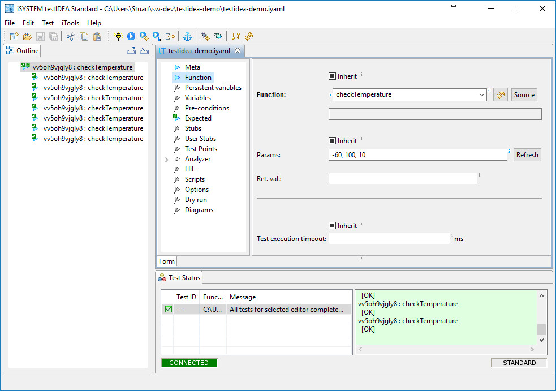
Task: Expand the Analyzer section in the tree
Action: tap(166, 160)
